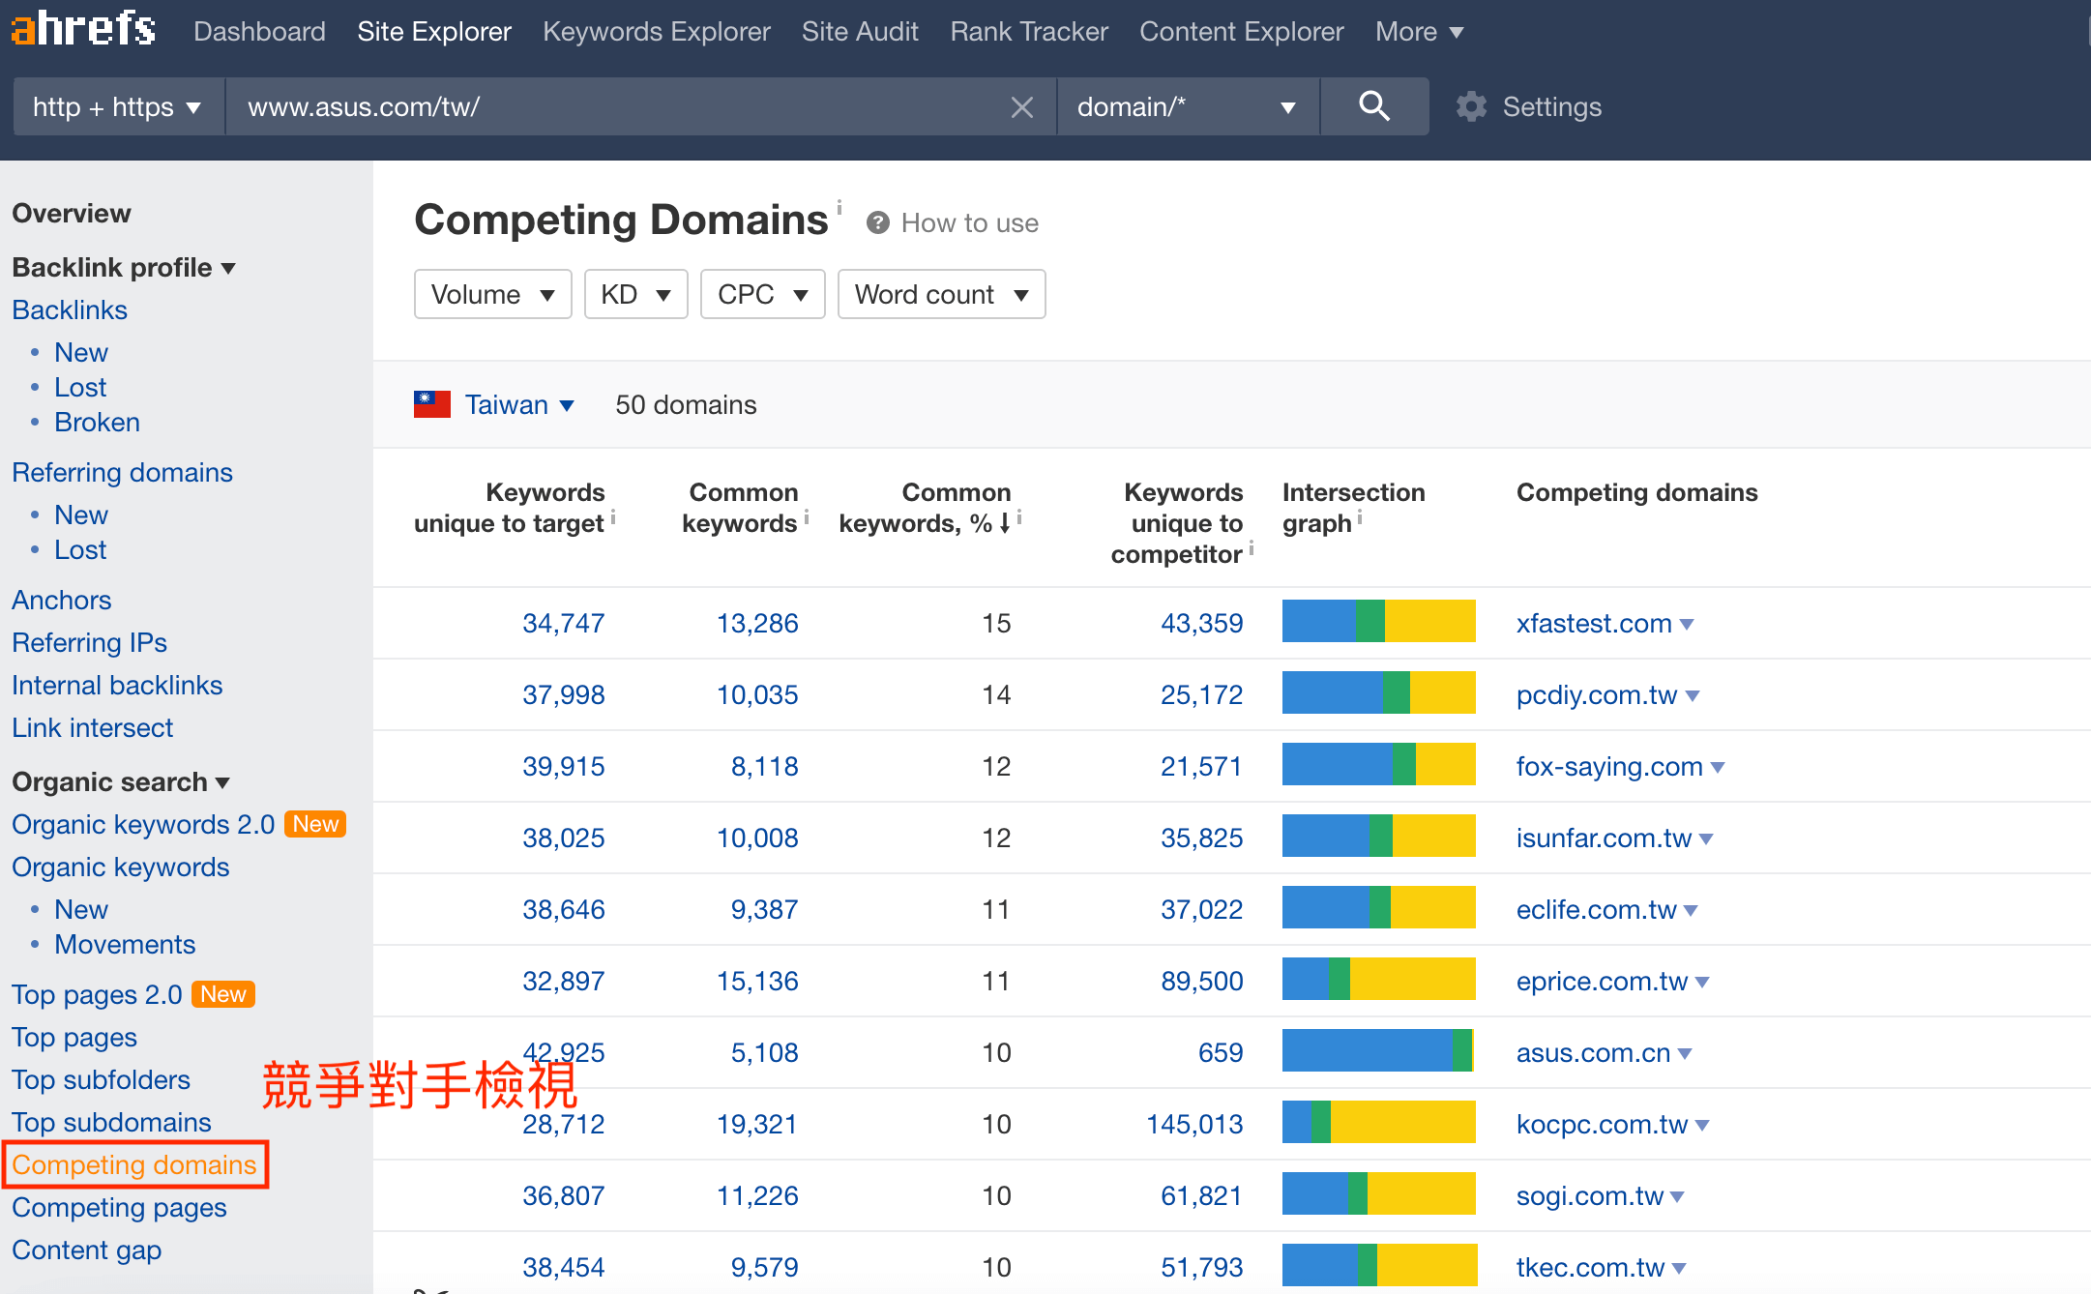Viewport: 2091px width, 1294px height.
Task: Click intersection graph bar for asus.com.cn
Action: [1379, 1050]
